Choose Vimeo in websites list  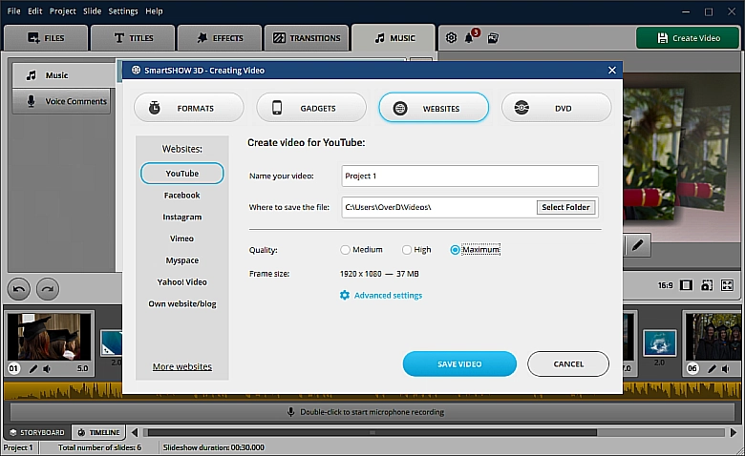coord(182,238)
